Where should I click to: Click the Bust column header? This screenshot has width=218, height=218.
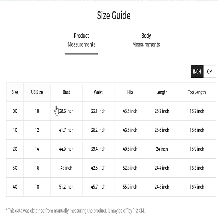pyautogui.click(x=66, y=92)
